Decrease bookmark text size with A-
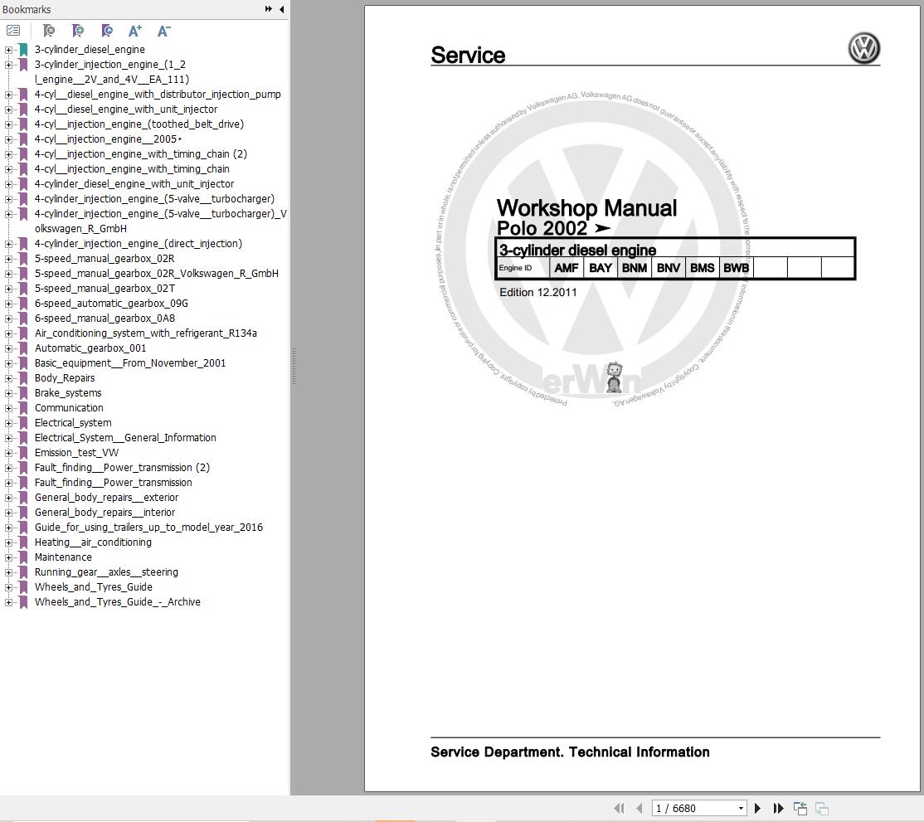Screen dimensions: 924x822 (164, 30)
